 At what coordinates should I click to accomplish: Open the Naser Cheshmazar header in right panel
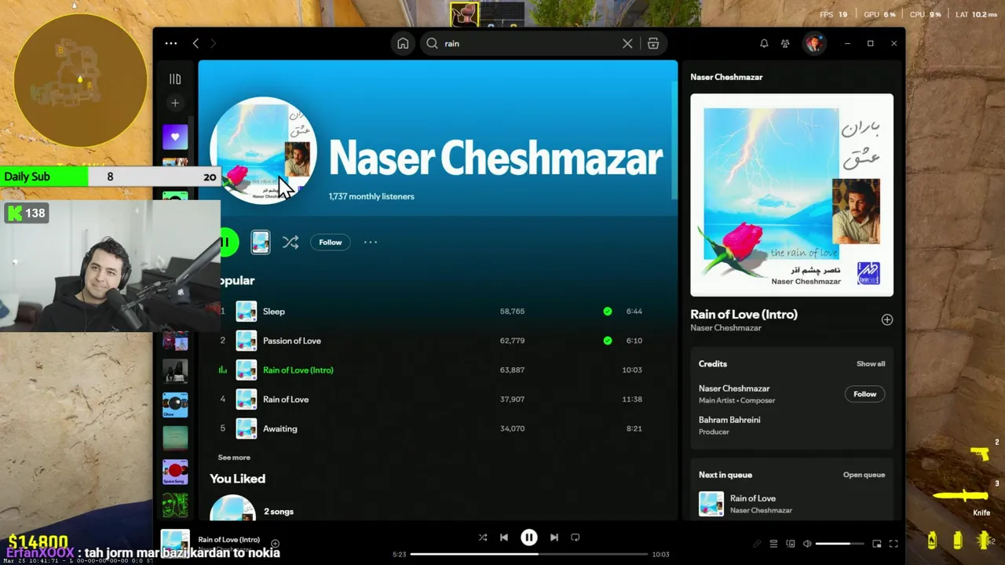coord(726,77)
